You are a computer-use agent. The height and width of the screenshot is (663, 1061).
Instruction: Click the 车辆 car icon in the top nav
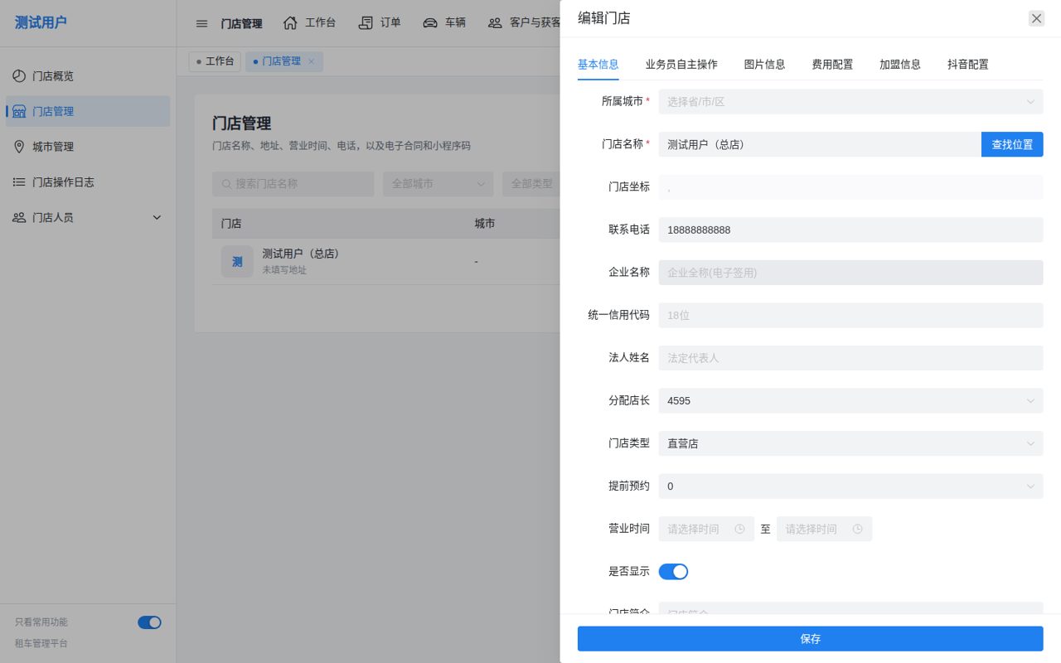pyautogui.click(x=430, y=23)
